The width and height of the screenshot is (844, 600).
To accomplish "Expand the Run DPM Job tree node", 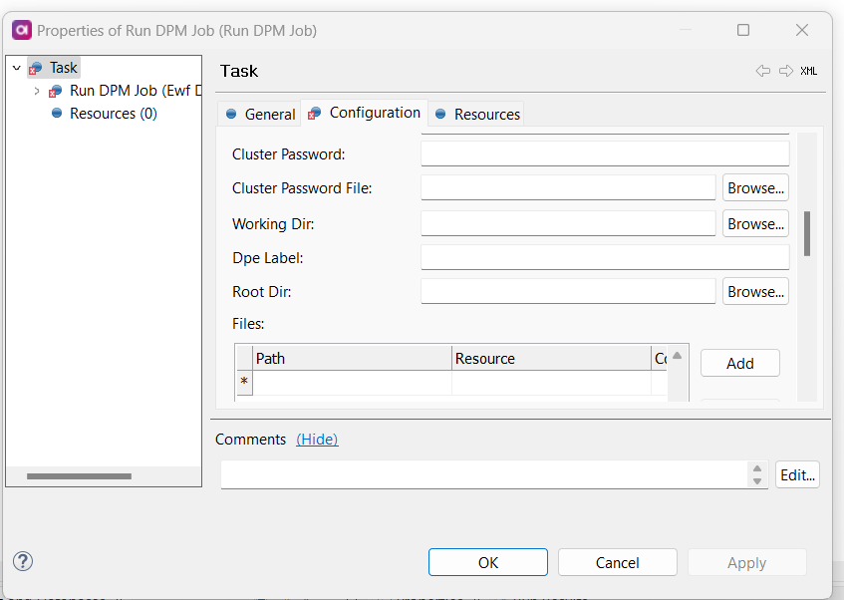I will tap(37, 91).
